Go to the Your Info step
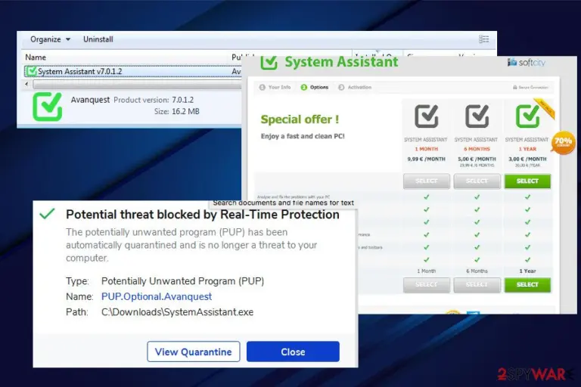The height and width of the screenshot is (387, 581). (x=275, y=88)
